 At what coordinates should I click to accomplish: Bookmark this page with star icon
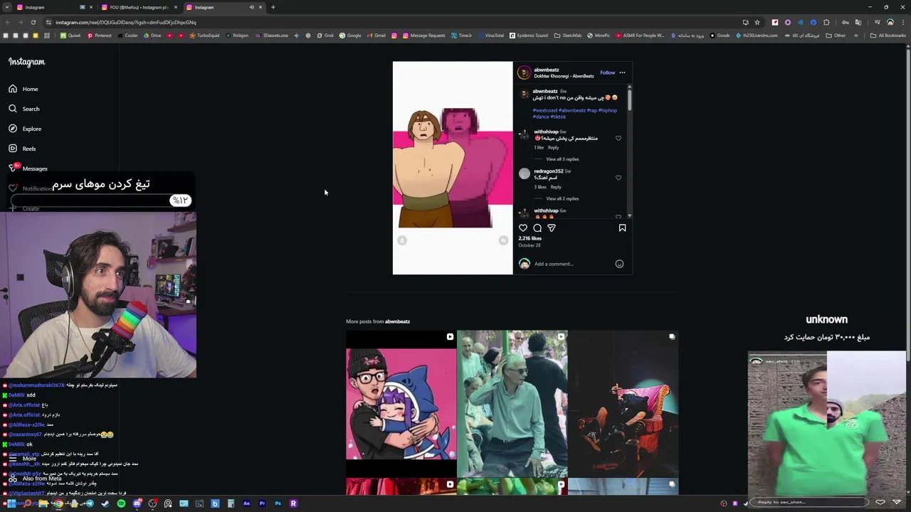(x=757, y=22)
